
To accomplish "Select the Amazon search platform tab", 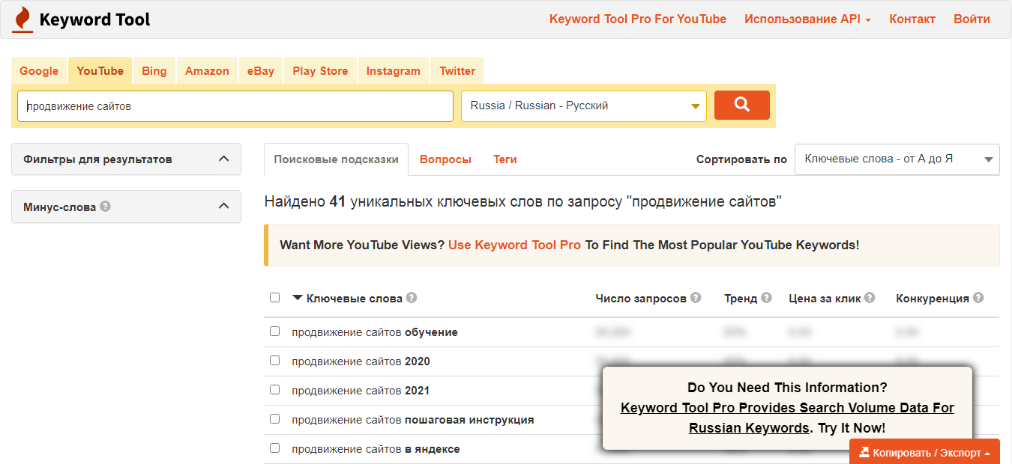I will coord(206,70).
